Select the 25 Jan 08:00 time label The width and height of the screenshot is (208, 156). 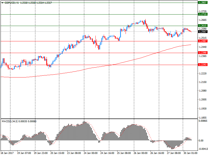tap(124, 153)
